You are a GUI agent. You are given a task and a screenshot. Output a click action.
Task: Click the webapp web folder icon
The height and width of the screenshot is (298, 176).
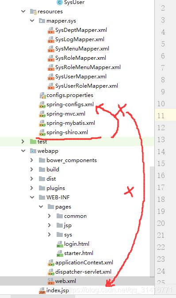pos(33,151)
